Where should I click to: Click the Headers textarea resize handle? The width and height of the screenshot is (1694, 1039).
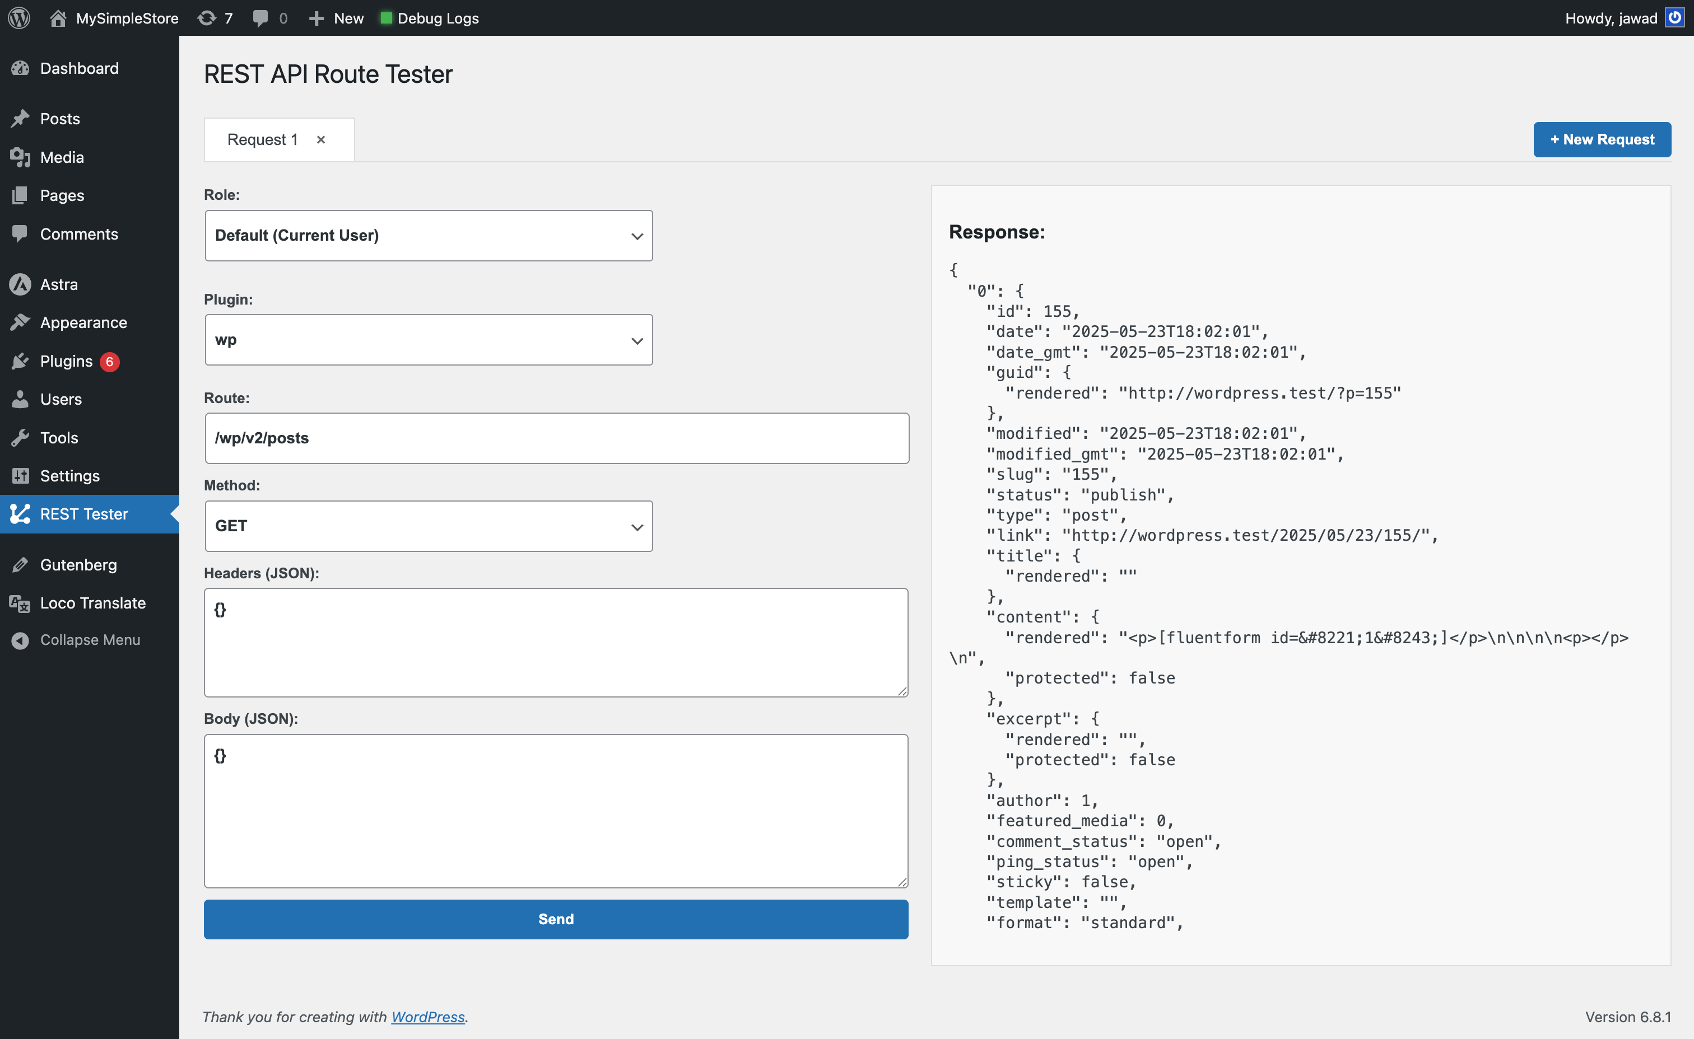(902, 691)
